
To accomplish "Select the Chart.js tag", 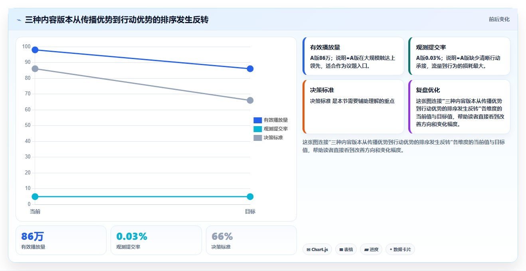I will click(317, 249).
